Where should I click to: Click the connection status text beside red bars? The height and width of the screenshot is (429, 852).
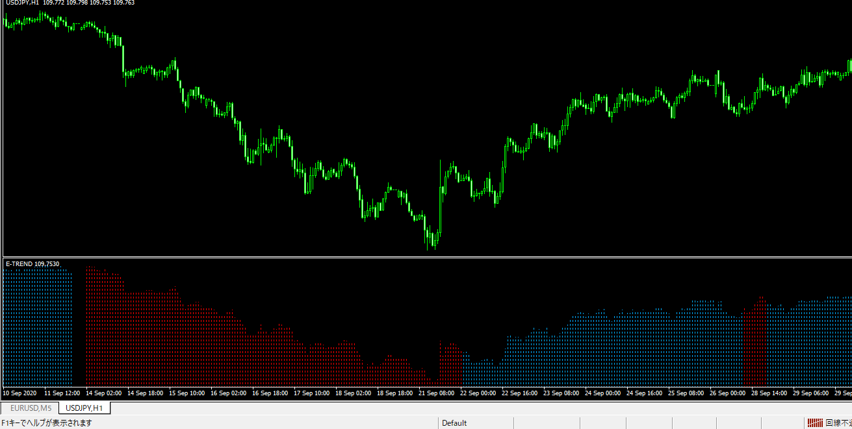click(x=838, y=423)
